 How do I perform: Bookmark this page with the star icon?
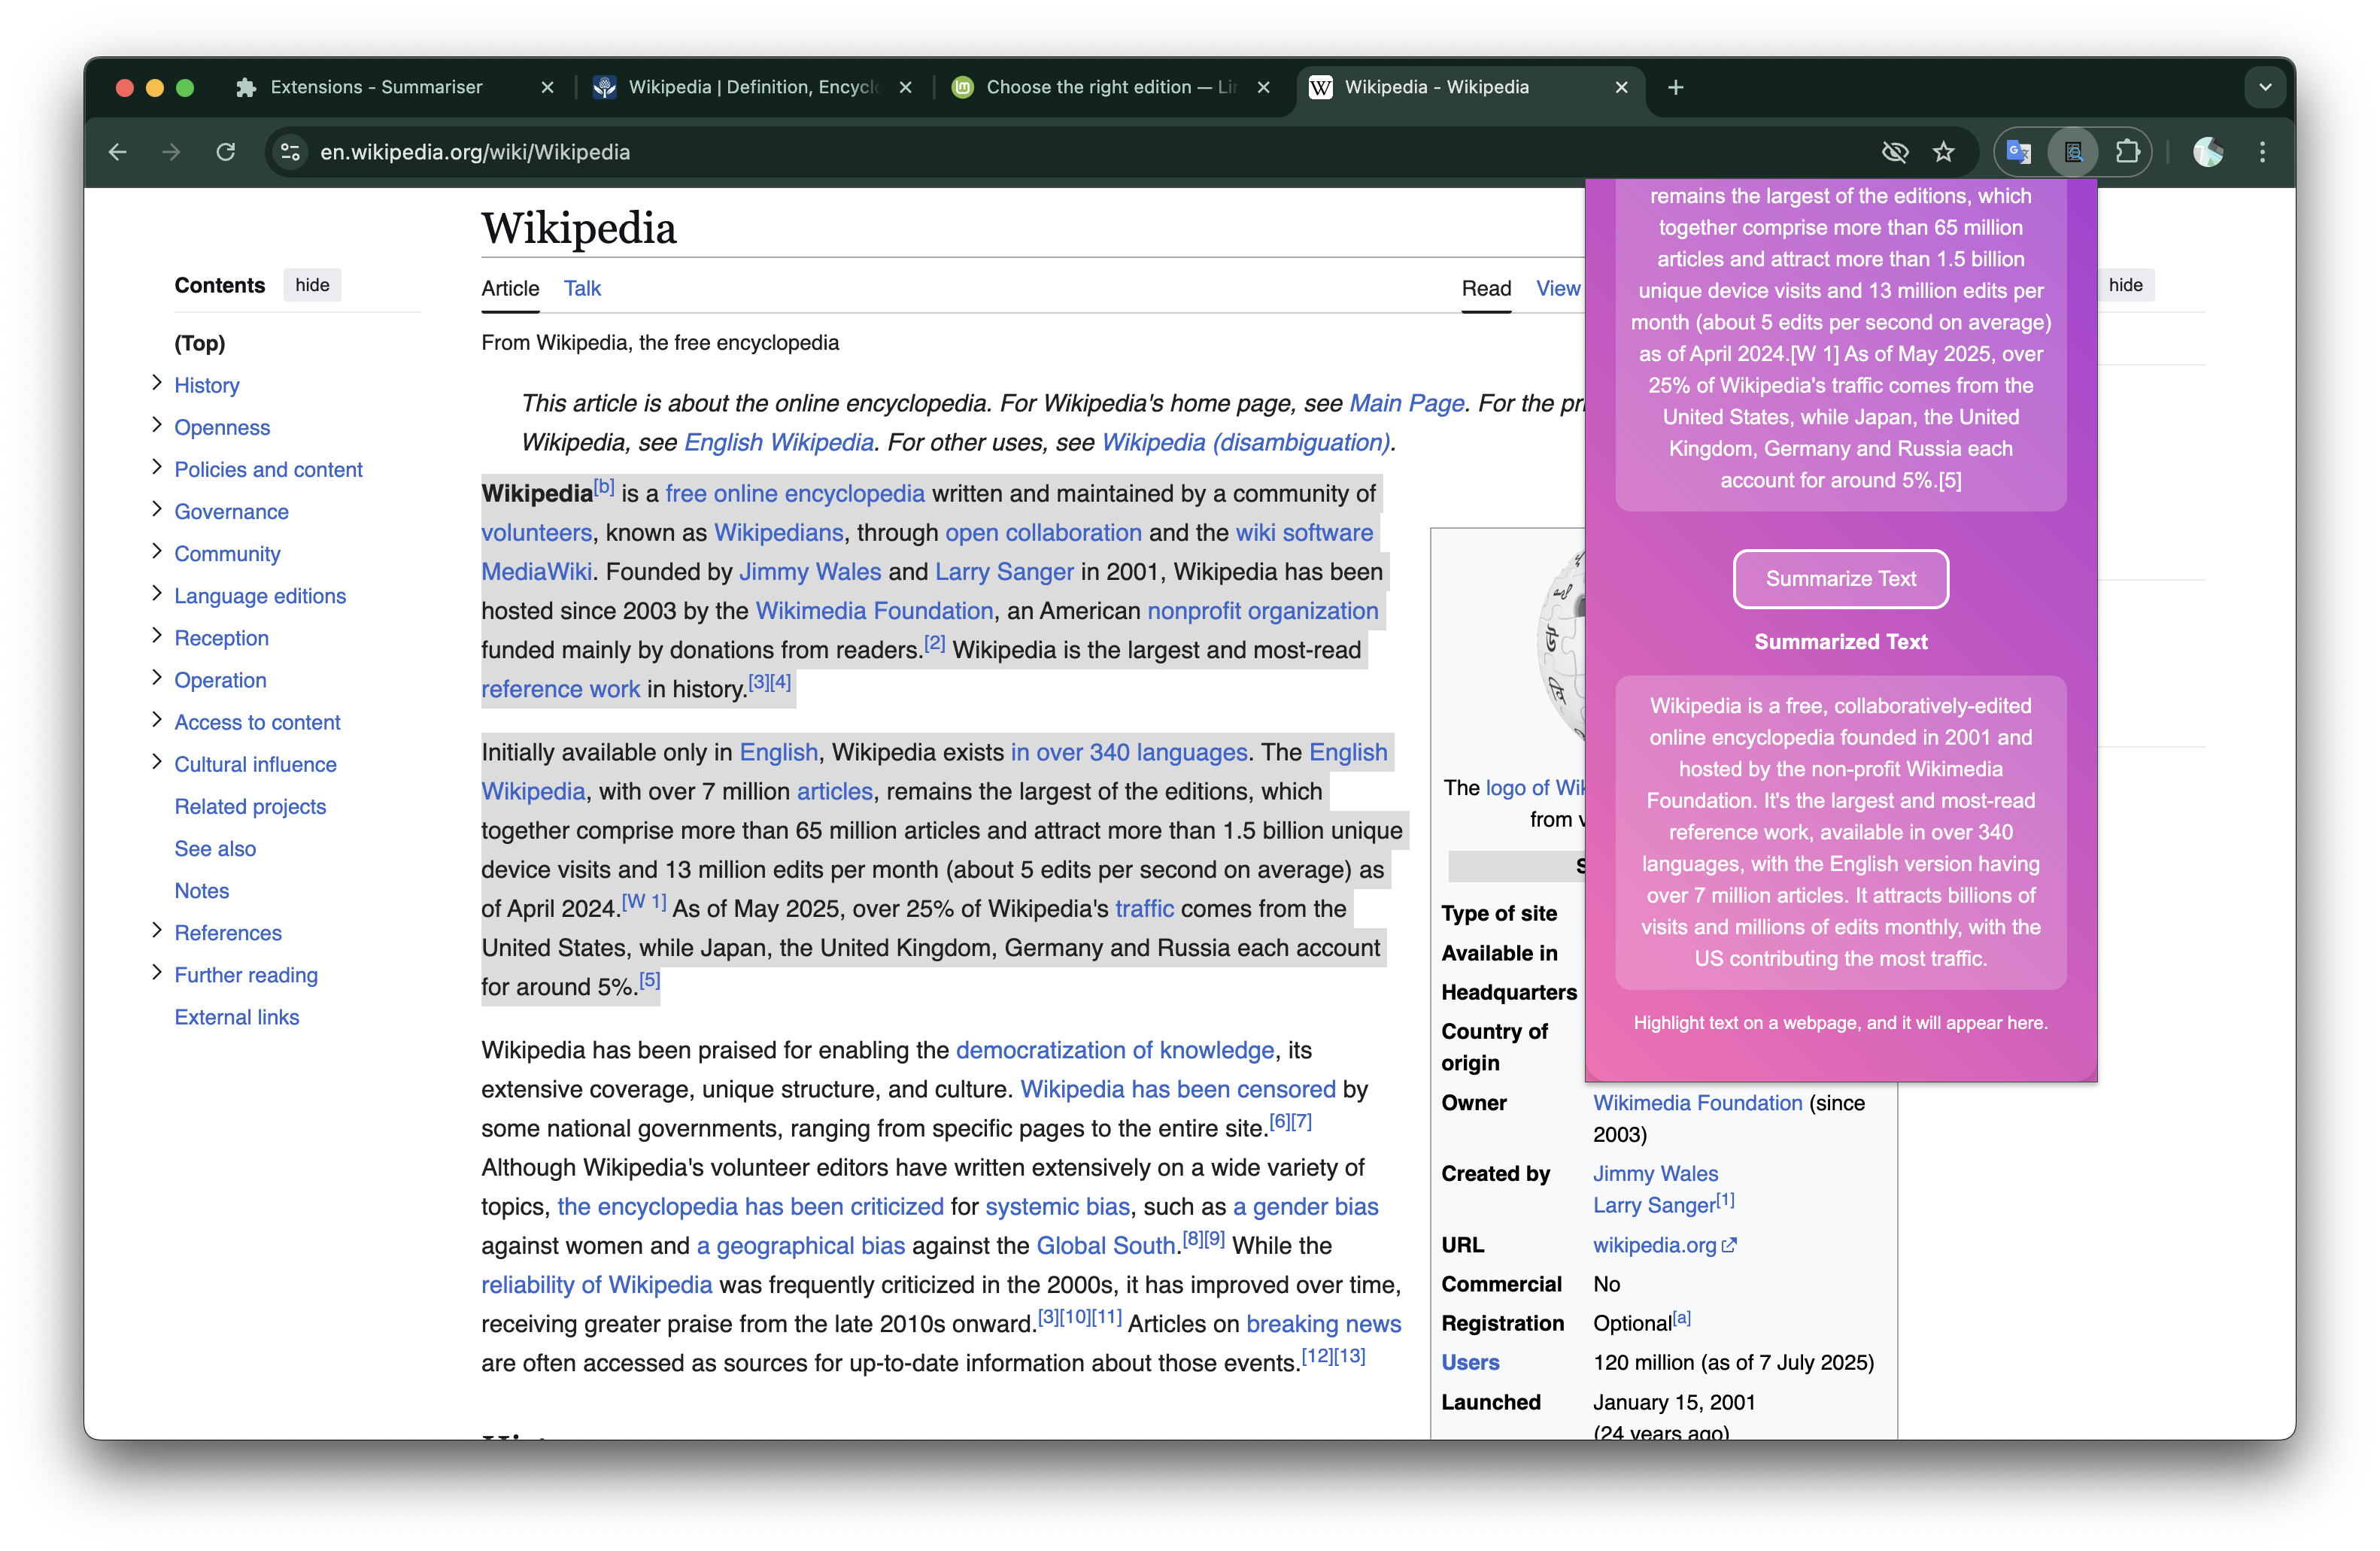(x=1943, y=152)
